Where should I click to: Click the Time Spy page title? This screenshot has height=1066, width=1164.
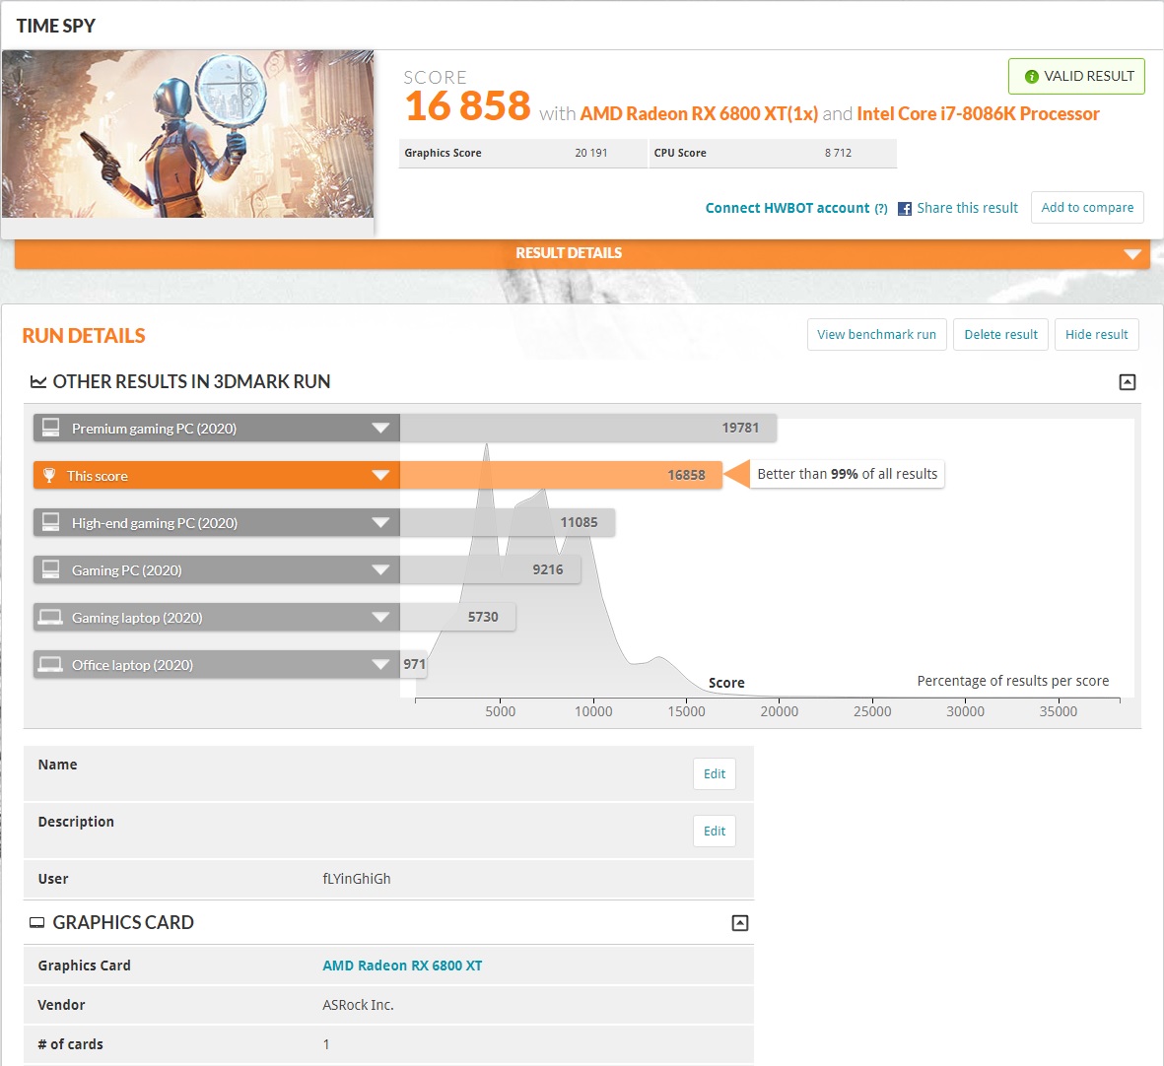[55, 26]
